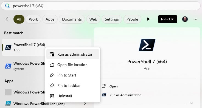Viewport: 202px width, 108px height.
Task: Click the Open external-link icon in the preview pane
Action: point(104,86)
